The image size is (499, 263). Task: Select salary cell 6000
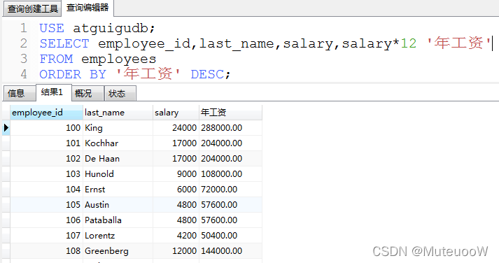click(176, 190)
